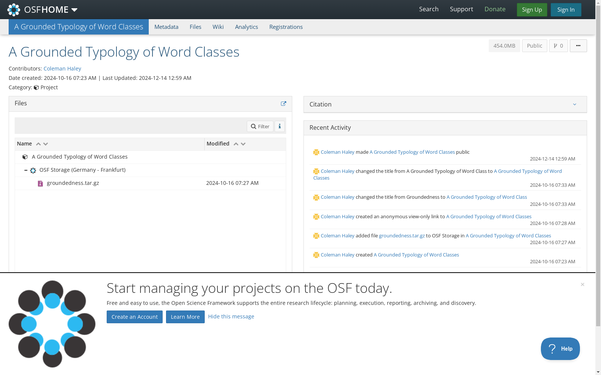This screenshot has height=375, width=601.
Task: View forks count button
Action: coord(558,46)
